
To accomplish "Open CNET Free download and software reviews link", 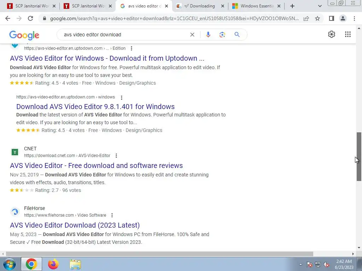I will coord(96,165).
